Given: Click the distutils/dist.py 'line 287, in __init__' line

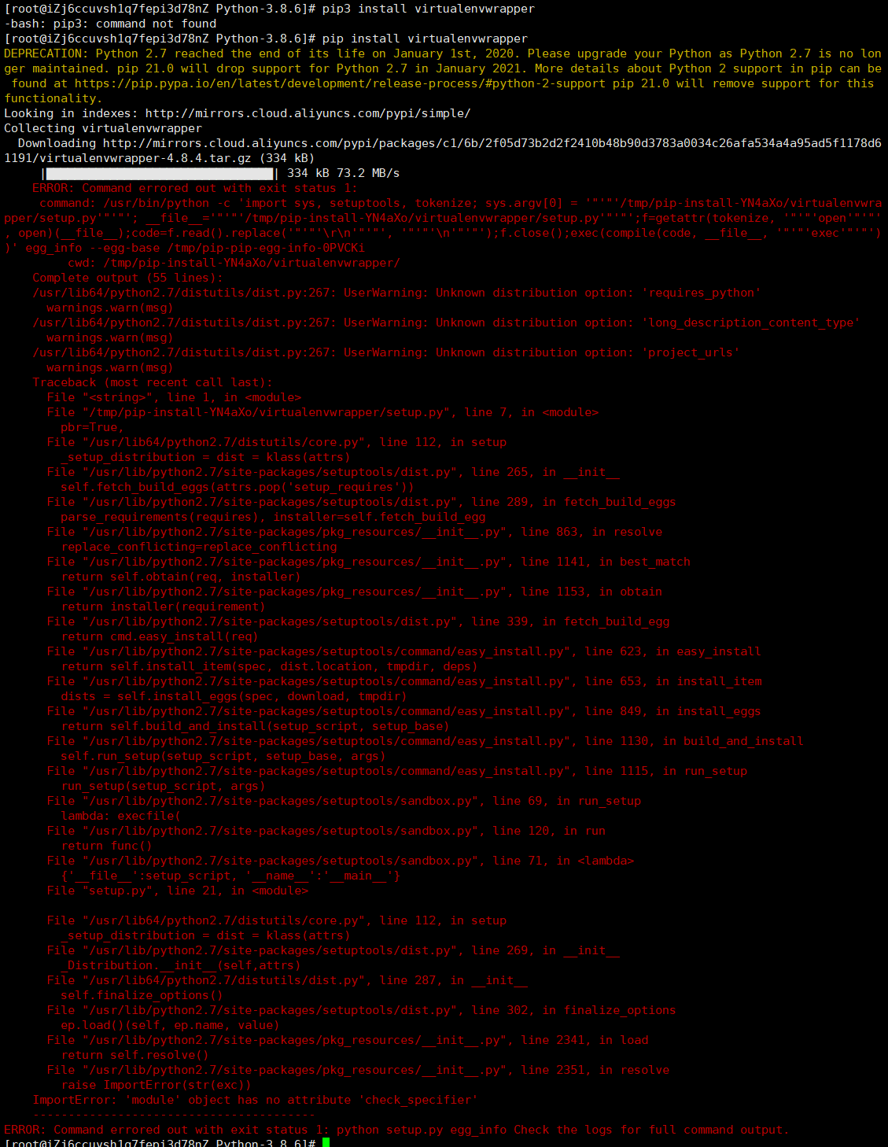Looking at the screenshot, I should point(287,980).
